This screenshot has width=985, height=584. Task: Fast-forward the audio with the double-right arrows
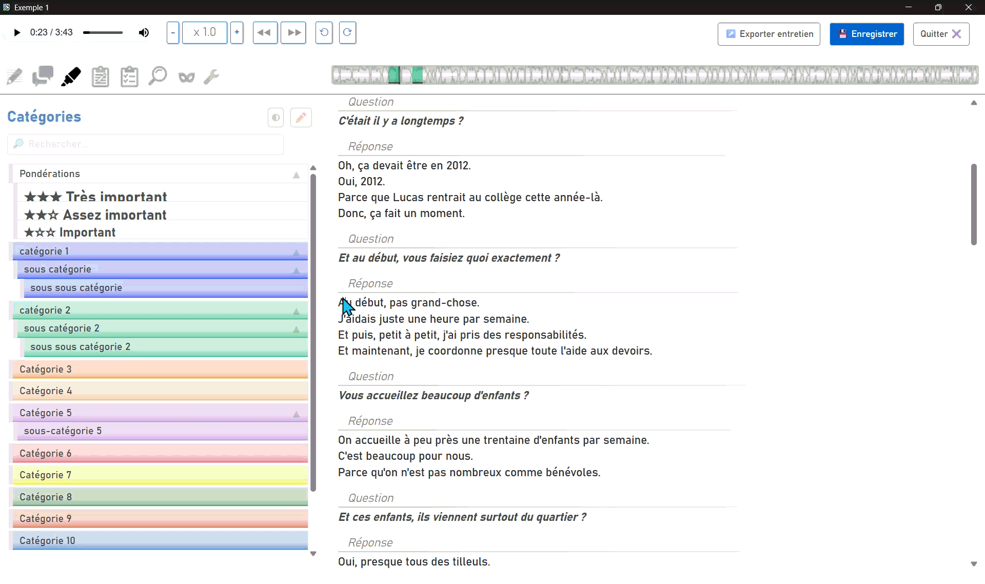click(x=293, y=33)
